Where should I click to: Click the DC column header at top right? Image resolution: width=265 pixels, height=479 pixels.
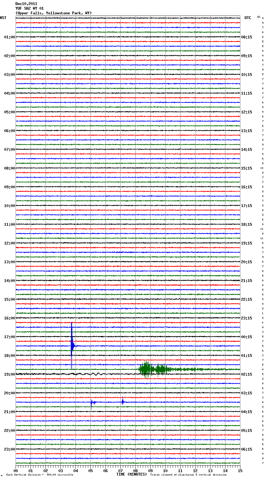259,17
